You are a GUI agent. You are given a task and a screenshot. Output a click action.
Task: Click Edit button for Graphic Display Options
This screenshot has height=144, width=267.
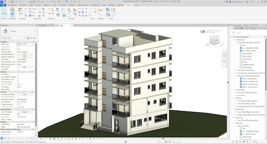point(24,57)
